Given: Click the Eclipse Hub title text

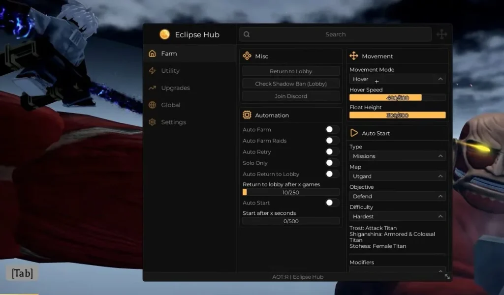Looking at the screenshot, I should [197, 35].
